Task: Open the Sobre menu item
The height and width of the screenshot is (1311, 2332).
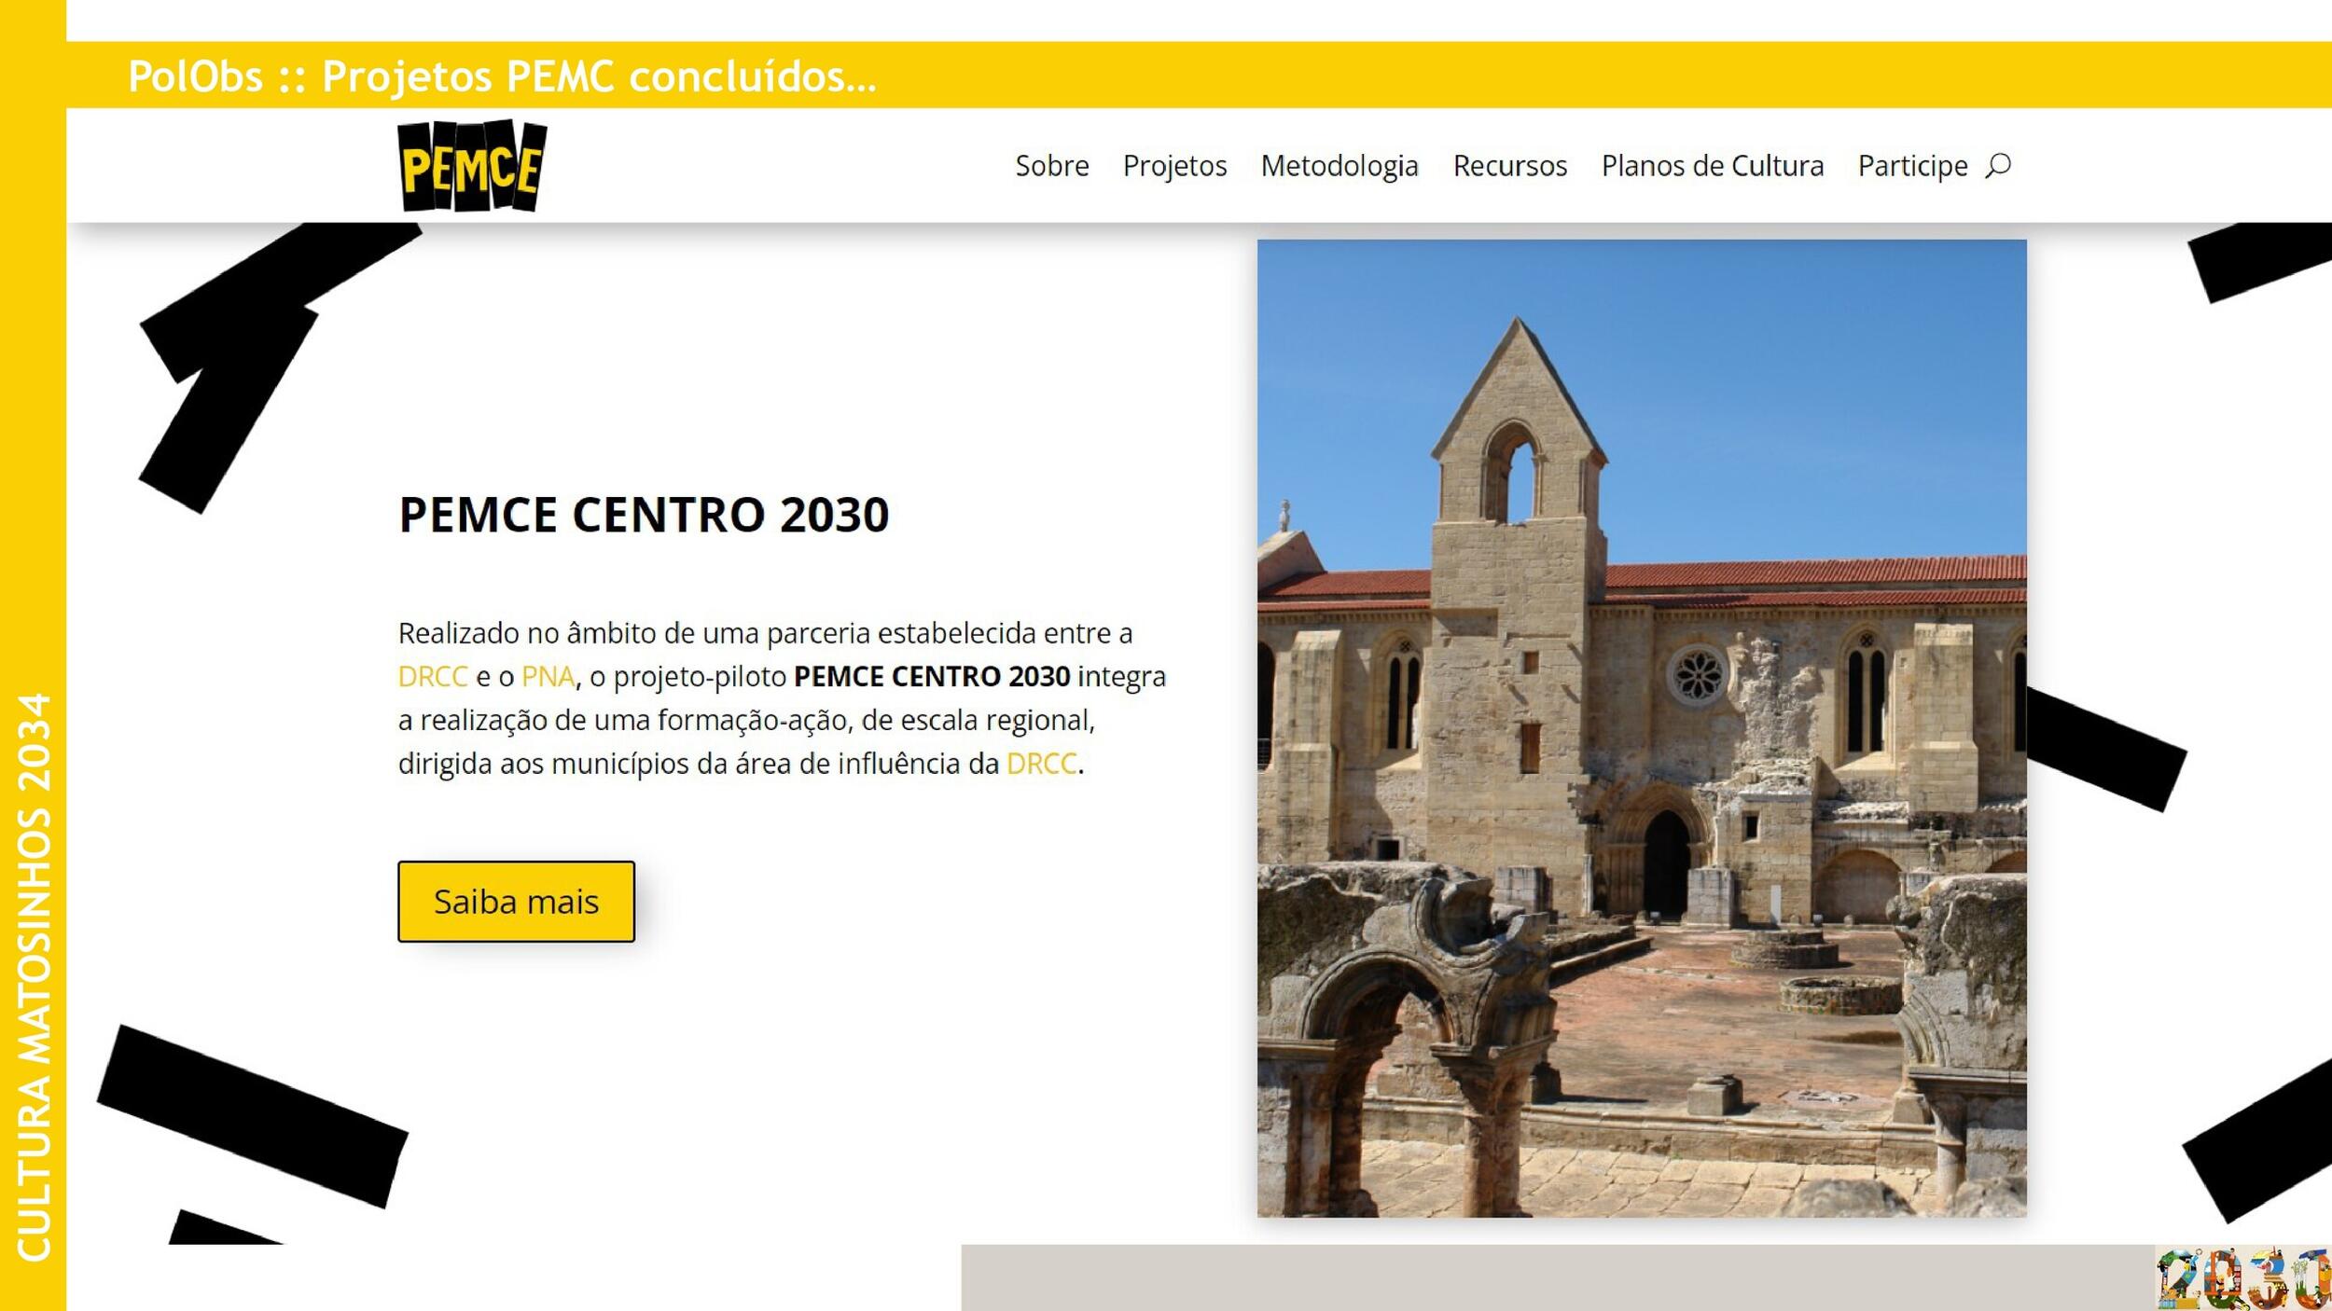Action: (x=1051, y=166)
